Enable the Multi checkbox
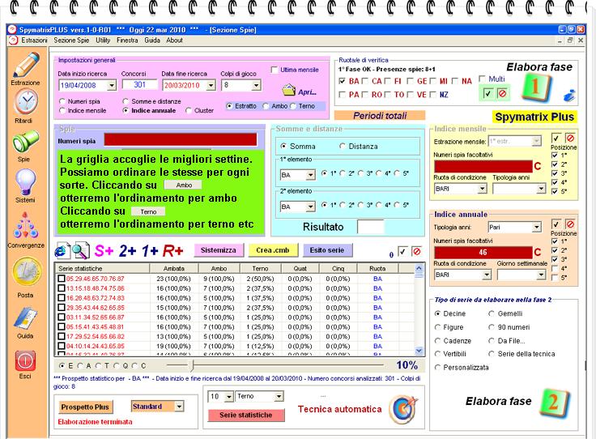 [483, 79]
